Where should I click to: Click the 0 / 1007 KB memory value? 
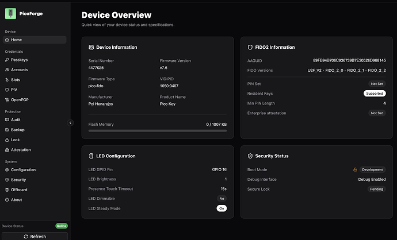pos(216,124)
